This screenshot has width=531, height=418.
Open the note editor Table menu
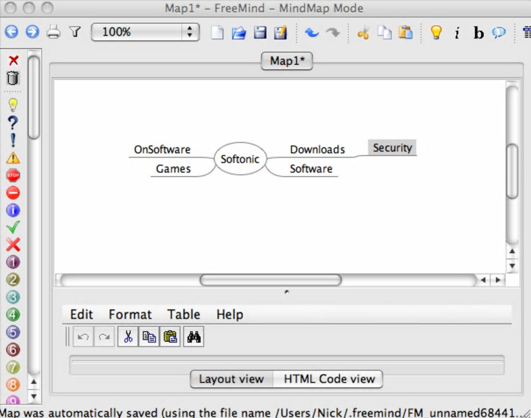(x=184, y=314)
